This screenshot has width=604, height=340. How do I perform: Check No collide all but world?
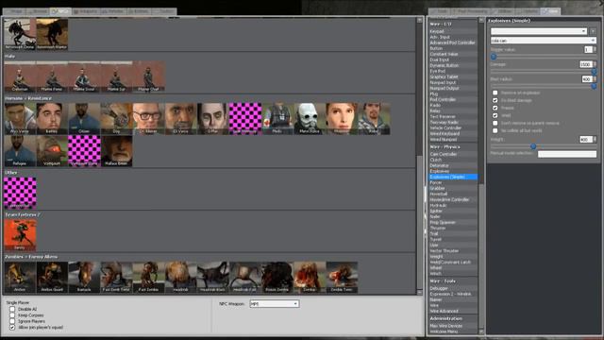(x=495, y=130)
